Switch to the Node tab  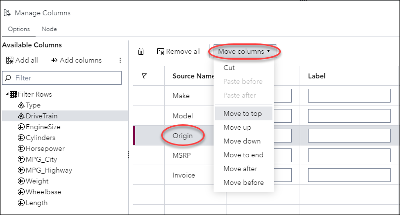coord(49,29)
